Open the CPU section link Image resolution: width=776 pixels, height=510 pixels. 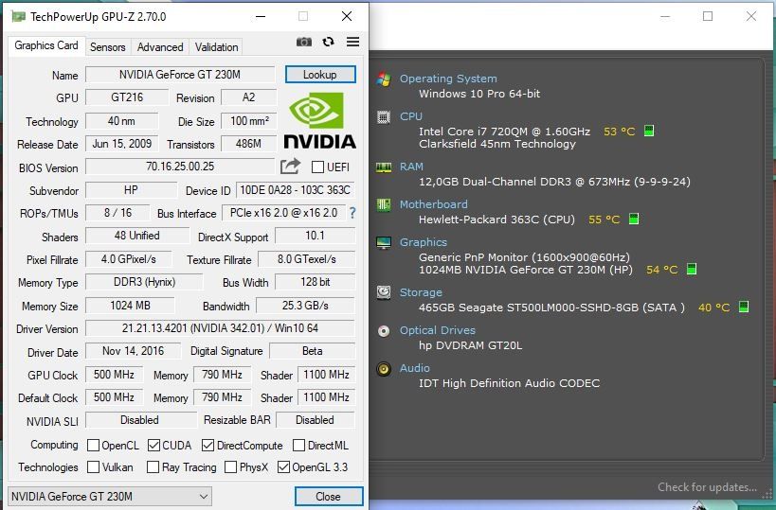(411, 116)
